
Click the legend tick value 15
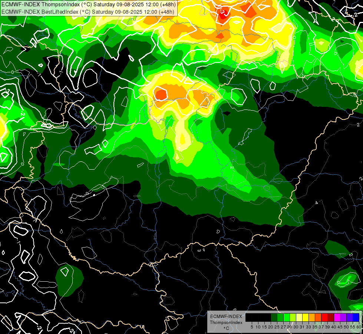264,327
